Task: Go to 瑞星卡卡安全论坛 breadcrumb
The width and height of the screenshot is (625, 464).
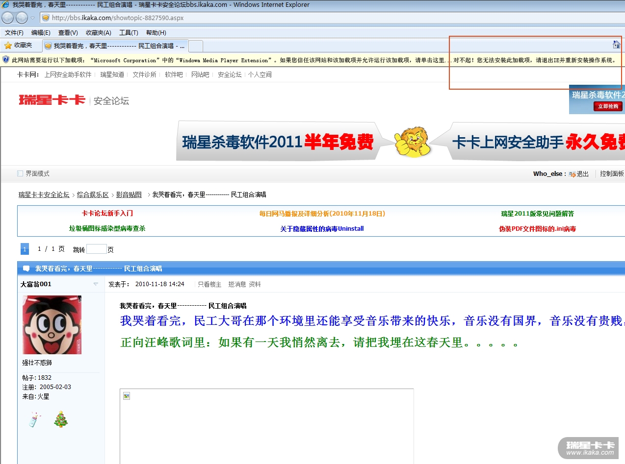Action: click(x=44, y=195)
